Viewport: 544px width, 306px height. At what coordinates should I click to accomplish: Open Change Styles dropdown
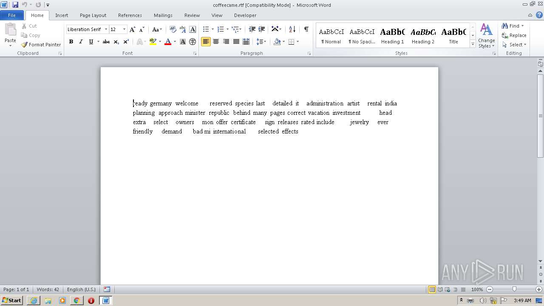(486, 36)
